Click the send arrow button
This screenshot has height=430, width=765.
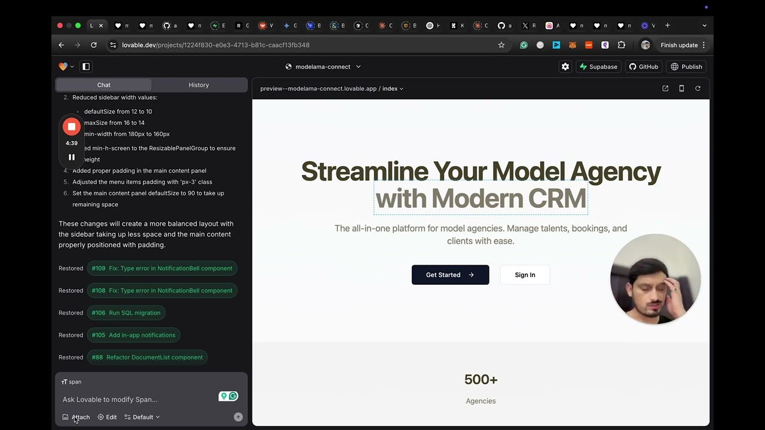[238, 417]
